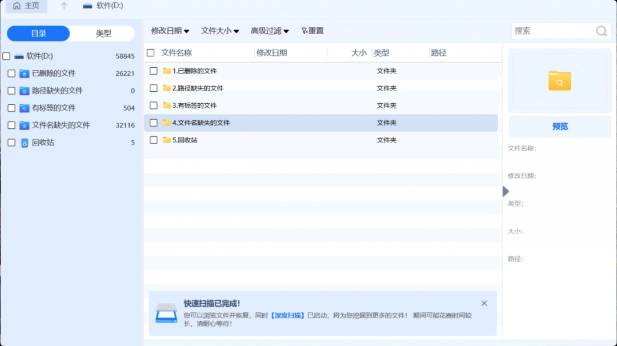The image size is (617, 346).
Task: Switch to the 类型 tab
Action: pyautogui.click(x=103, y=34)
